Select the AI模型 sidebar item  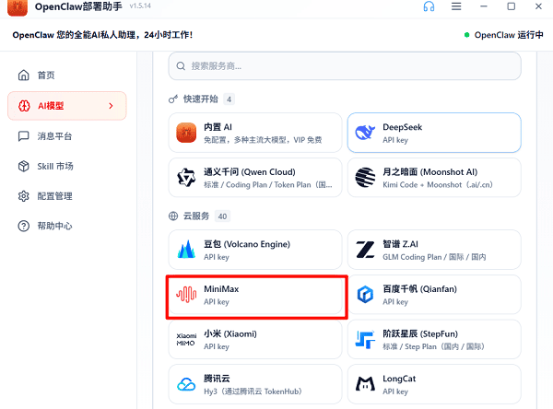pyautogui.click(x=67, y=106)
